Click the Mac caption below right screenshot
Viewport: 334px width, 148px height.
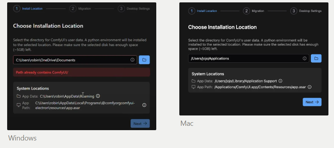point(187,123)
